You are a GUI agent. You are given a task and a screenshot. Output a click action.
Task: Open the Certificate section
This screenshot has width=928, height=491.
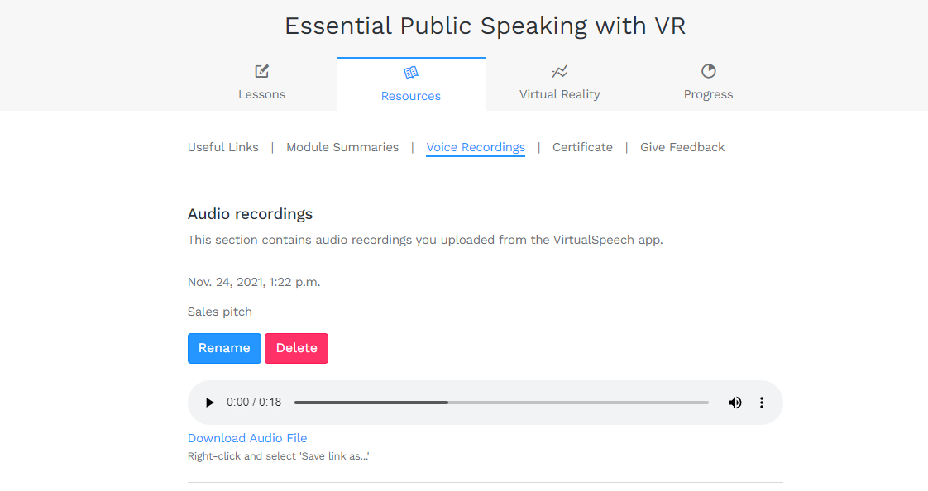[582, 147]
